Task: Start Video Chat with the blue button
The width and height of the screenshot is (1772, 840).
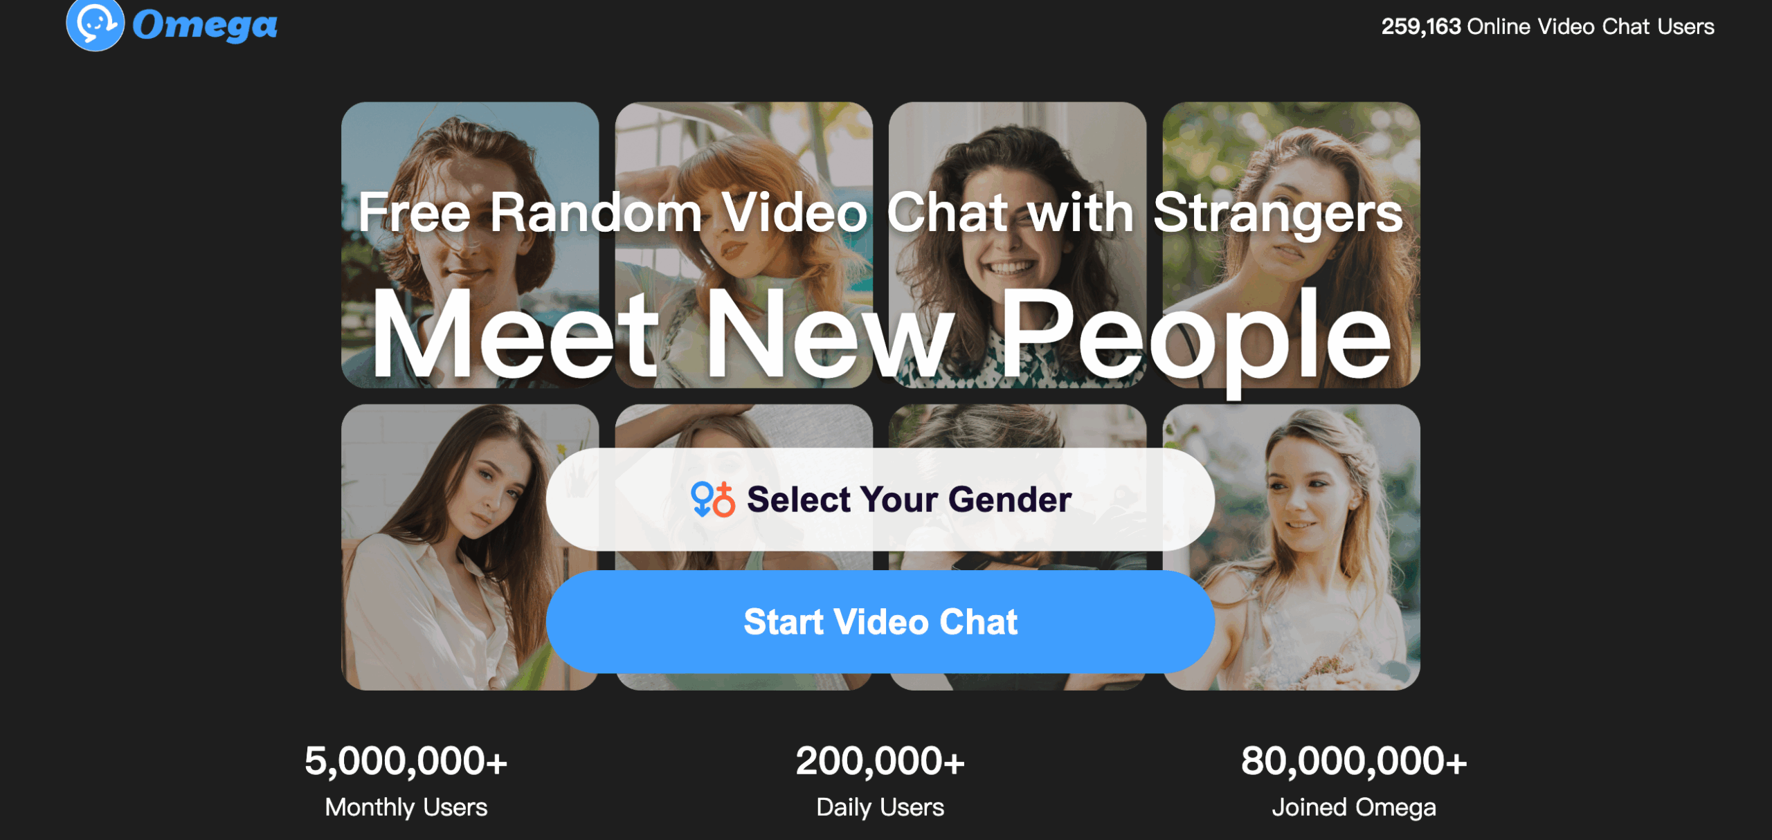Action: pyautogui.click(x=880, y=621)
